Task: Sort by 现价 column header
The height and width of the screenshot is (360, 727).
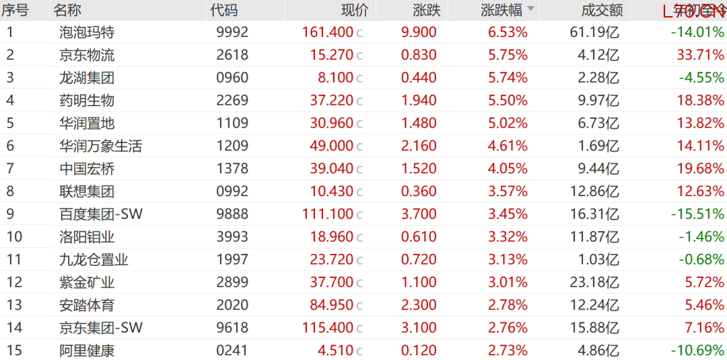Action: point(355,10)
